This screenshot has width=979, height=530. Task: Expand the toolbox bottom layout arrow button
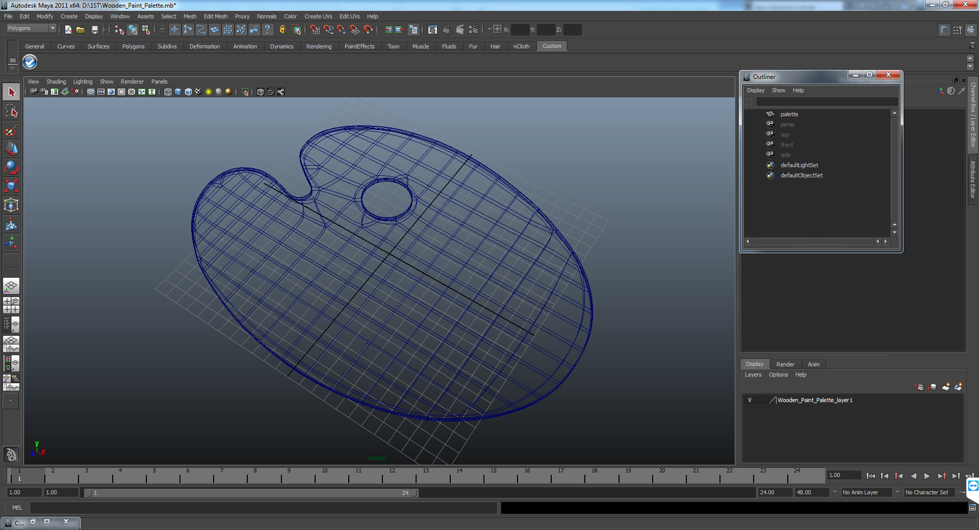tap(10, 401)
